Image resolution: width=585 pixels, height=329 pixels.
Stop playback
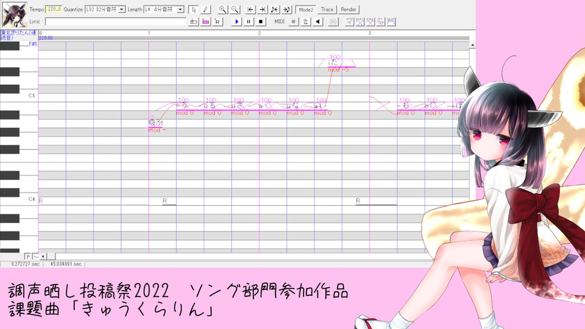click(x=260, y=22)
